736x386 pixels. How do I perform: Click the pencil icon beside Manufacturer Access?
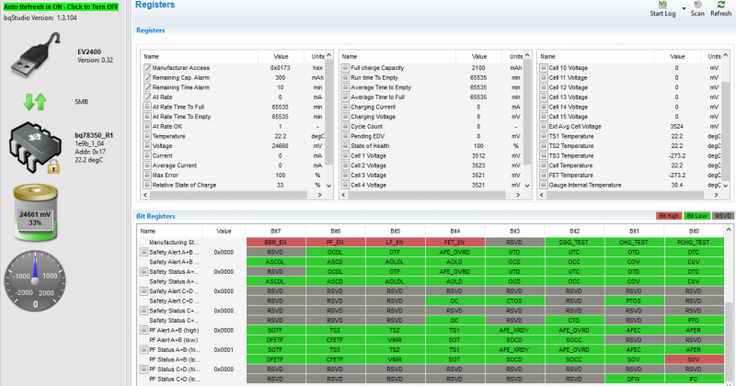point(147,68)
